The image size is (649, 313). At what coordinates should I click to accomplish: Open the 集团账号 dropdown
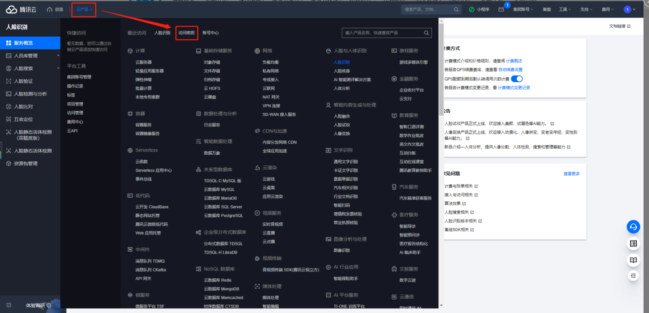coord(523,9)
